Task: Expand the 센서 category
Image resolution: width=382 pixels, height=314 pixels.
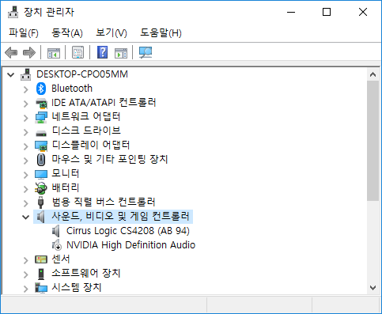Action: [25, 260]
